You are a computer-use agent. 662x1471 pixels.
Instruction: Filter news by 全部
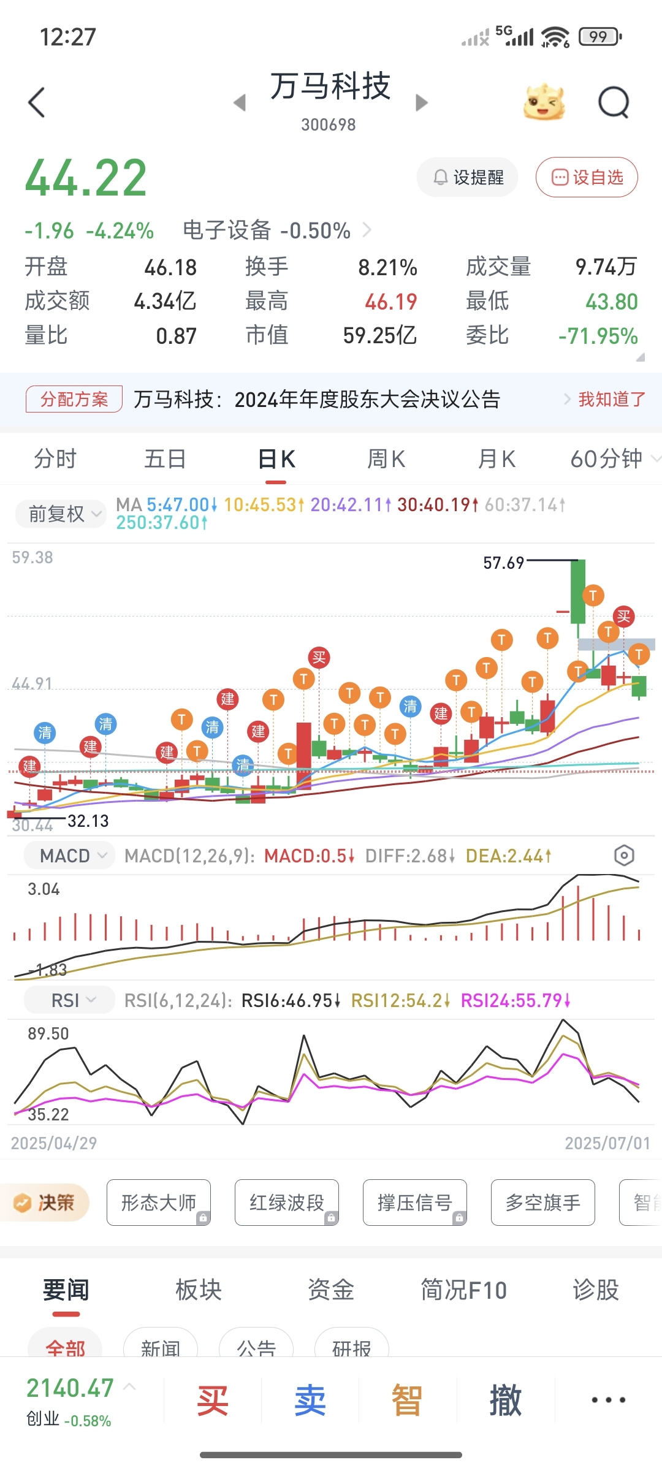click(65, 1344)
